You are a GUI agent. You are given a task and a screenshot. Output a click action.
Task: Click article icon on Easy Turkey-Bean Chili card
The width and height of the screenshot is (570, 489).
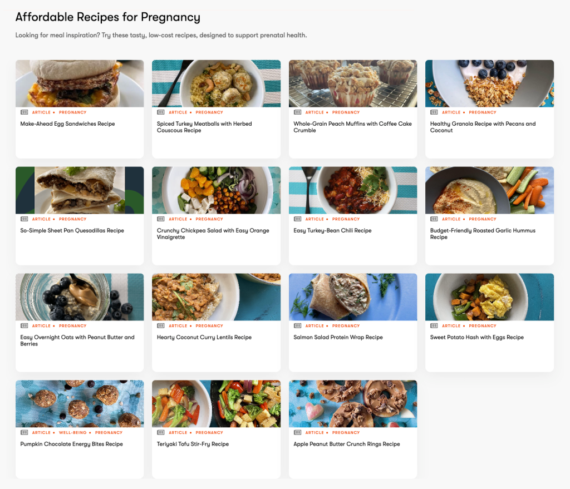[297, 219]
